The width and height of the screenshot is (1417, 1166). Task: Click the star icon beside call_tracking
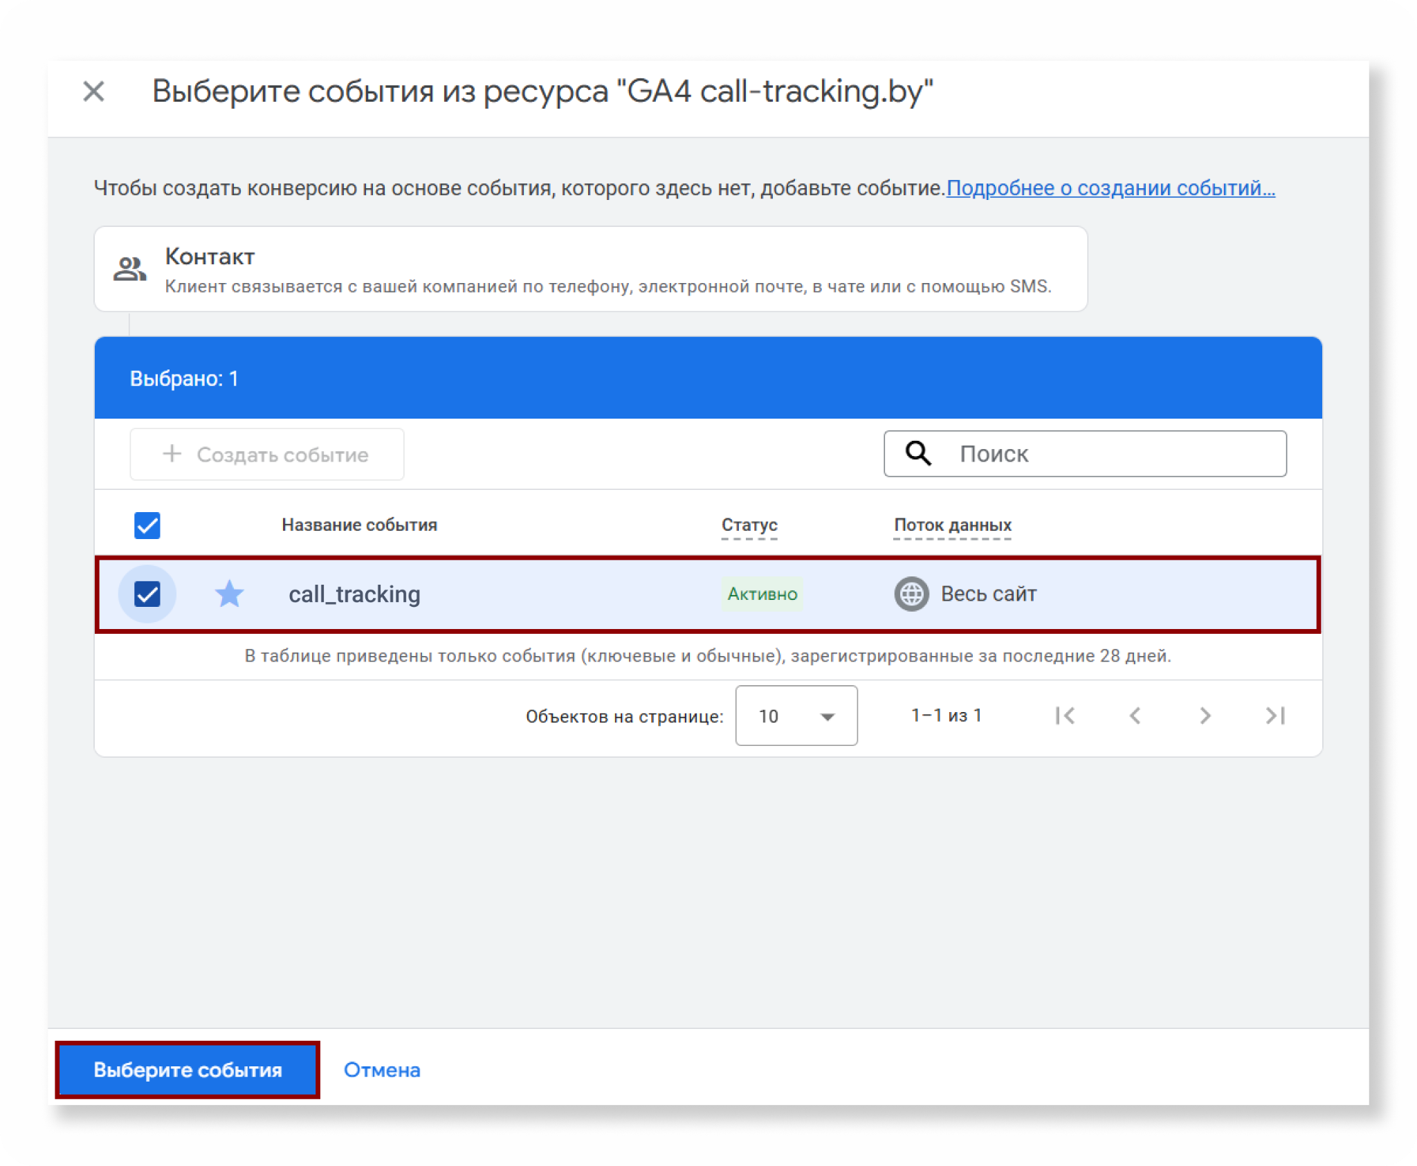coord(229,594)
